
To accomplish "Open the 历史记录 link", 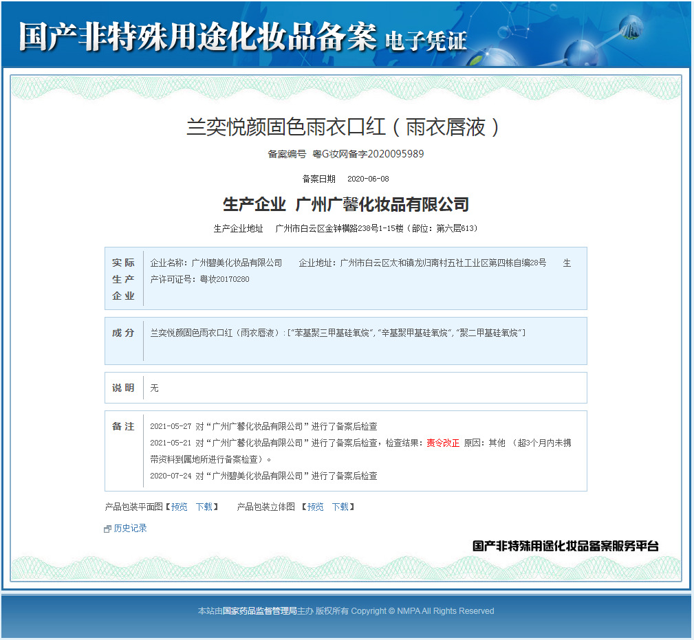I will coord(130,528).
